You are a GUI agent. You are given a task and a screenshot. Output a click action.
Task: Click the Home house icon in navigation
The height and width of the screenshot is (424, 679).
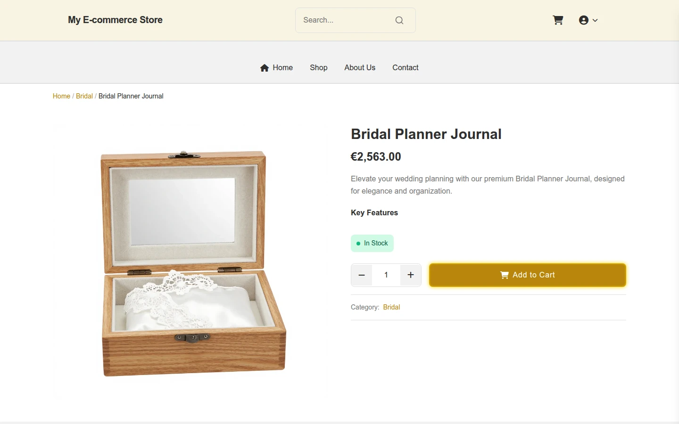tap(265, 68)
